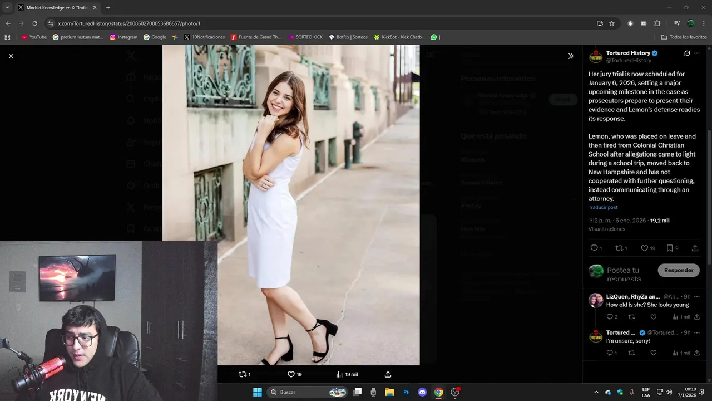
Task: Open the Chrome extensions puzzle icon
Action: [x=657, y=23]
